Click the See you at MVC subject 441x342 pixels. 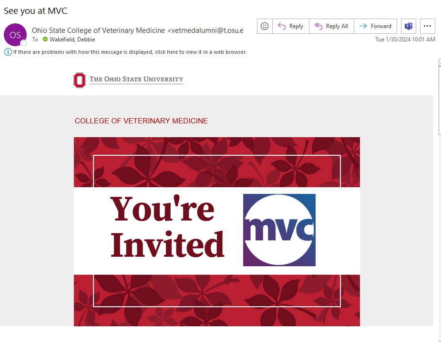tap(36, 10)
